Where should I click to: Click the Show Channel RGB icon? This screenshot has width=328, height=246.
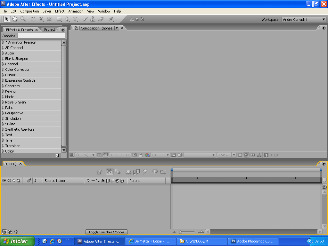tap(147, 155)
